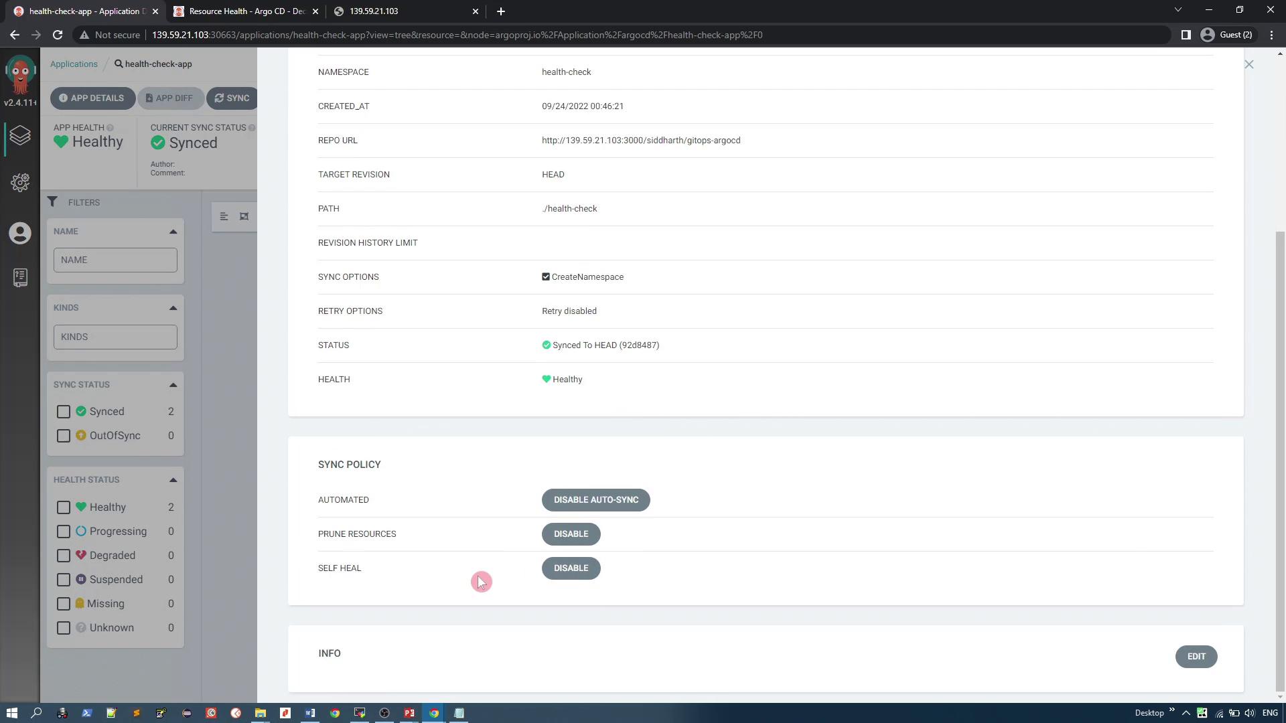Image resolution: width=1286 pixels, height=723 pixels.
Task: Check the Degraded health filter
Action: [x=64, y=556]
